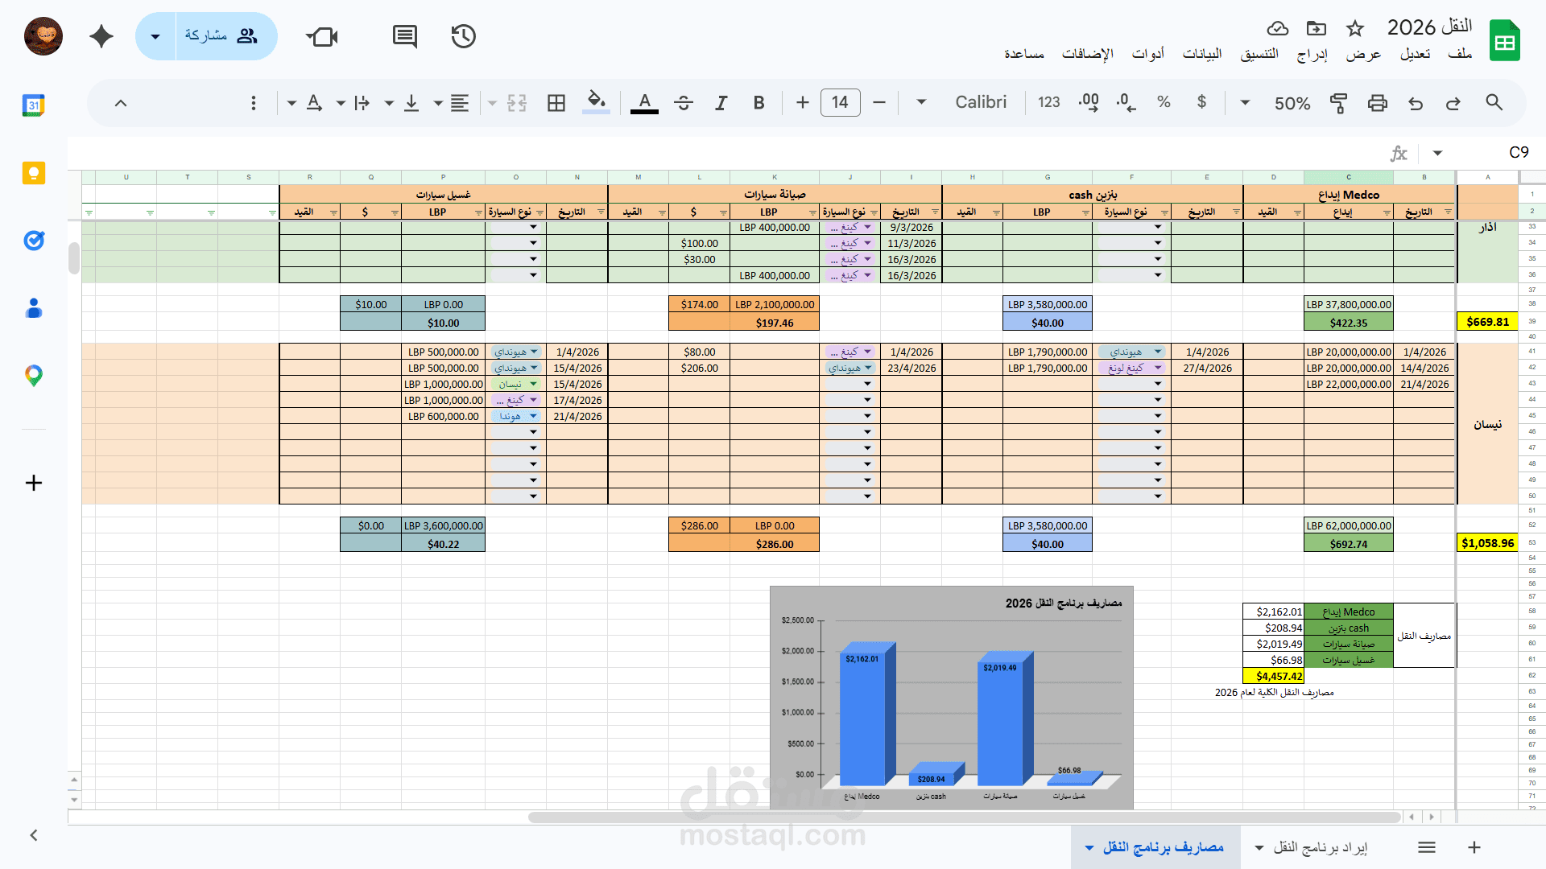This screenshot has height=869, width=1546.
Task: Open Google Maps in side panel
Action: pos(34,375)
